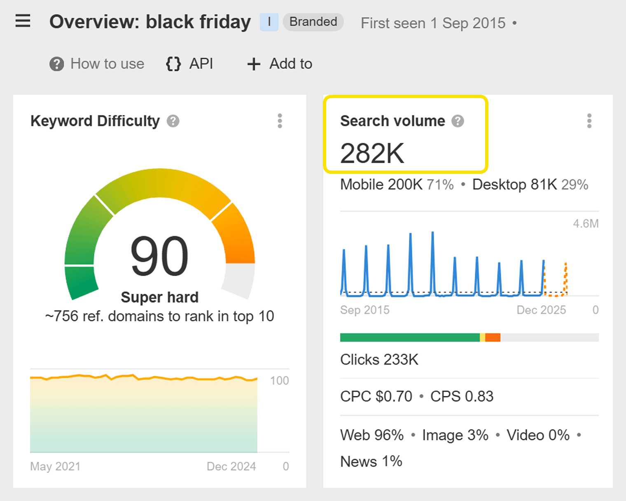Viewport: 626px width, 501px height.
Task: Click the question mark beside Keyword Difficulty
Action: 173,121
